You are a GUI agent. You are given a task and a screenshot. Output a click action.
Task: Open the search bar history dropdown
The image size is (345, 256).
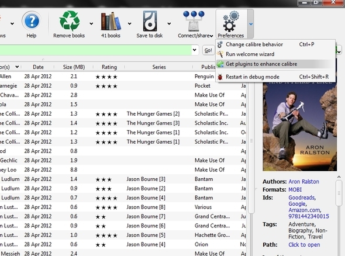(x=195, y=50)
